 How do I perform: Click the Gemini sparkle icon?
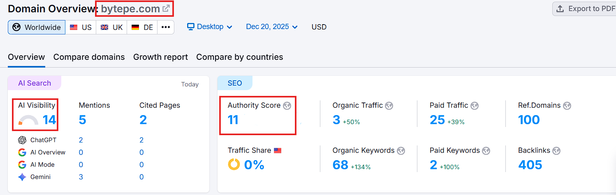tap(22, 177)
